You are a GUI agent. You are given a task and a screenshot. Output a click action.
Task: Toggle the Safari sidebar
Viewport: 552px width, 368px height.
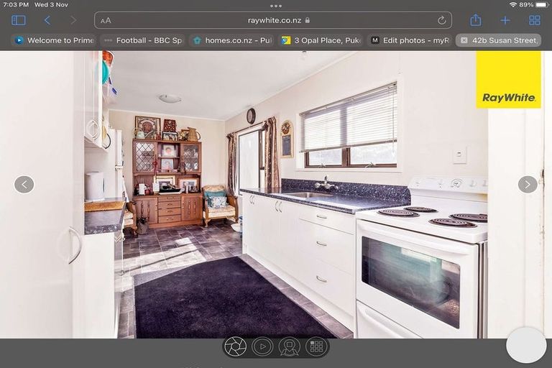pos(19,20)
